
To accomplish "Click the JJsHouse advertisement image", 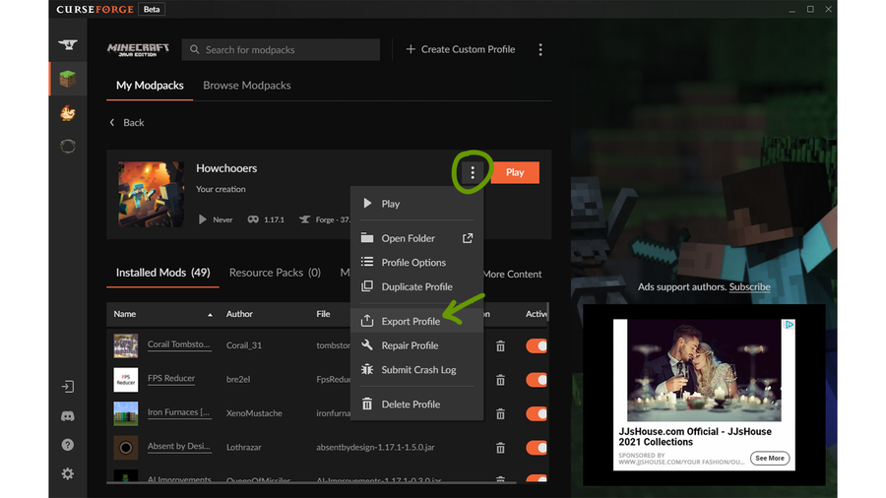I will [x=704, y=371].
